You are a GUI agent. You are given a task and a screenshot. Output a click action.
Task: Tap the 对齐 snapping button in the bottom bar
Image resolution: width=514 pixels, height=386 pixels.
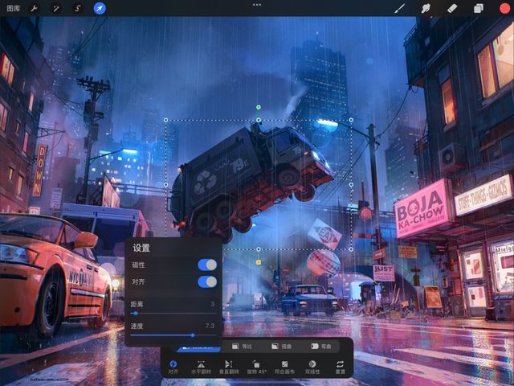coord(173,367)
